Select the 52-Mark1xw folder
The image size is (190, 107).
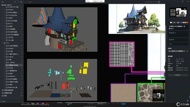[12, 76]
